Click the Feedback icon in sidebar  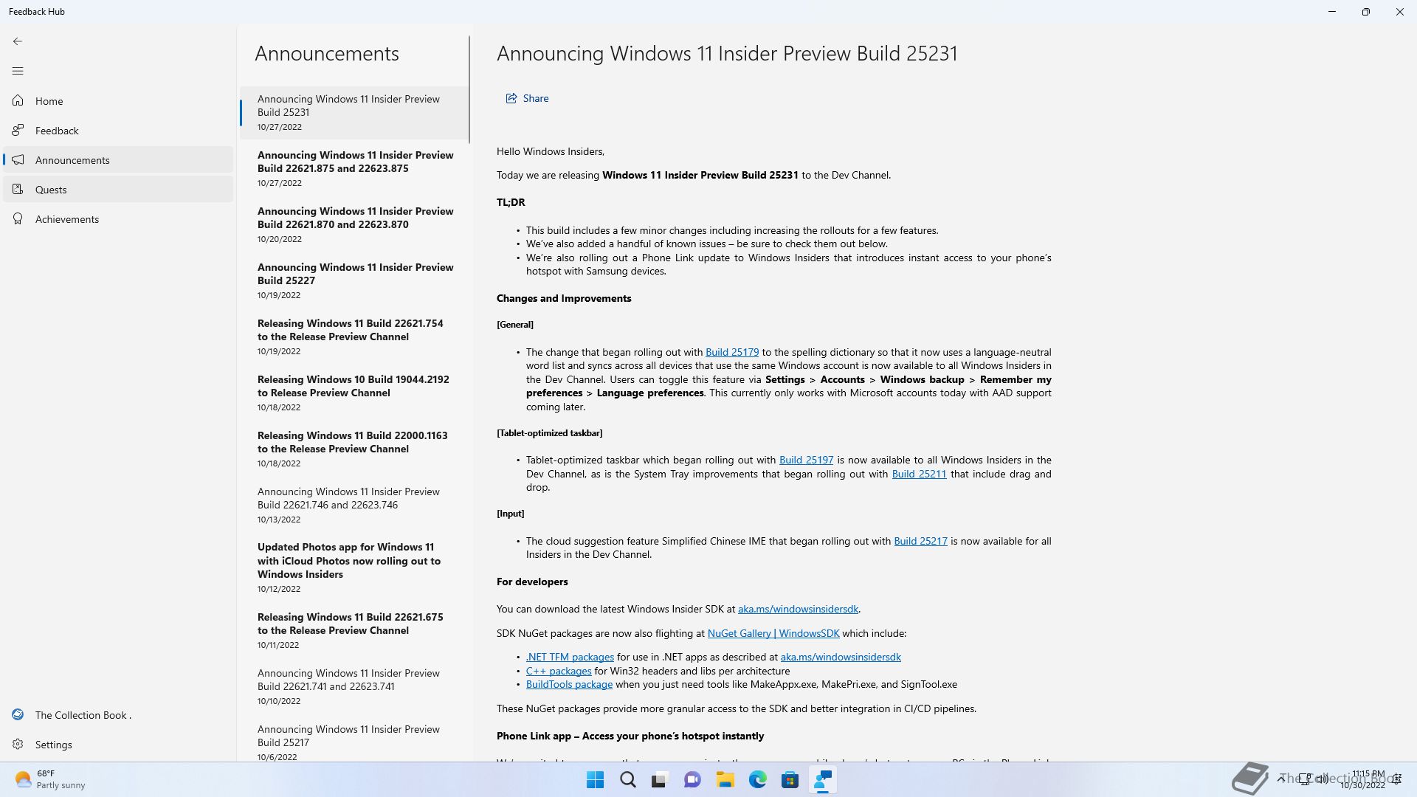coord(18,130)
